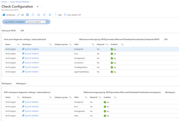Viewport: 179px width, 121px height.
Task: Navigate to Azure Virtual Desktop breadcrumb
Action: coord(19,2)
